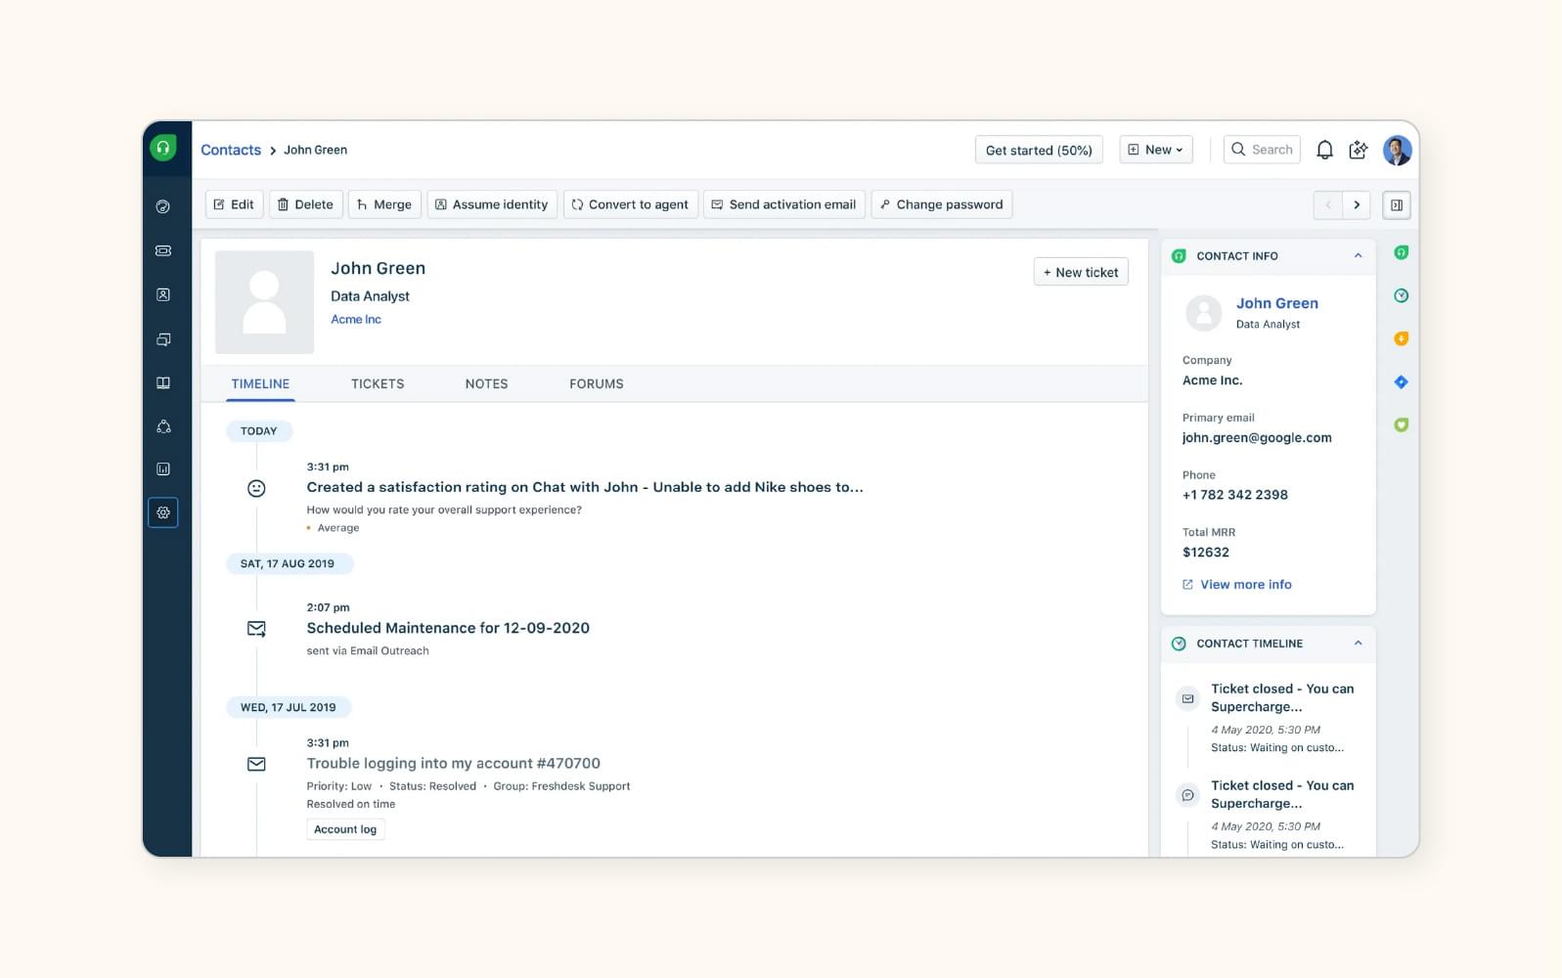Click Convert to agent button
The image size is (1562, 978).
631,204
